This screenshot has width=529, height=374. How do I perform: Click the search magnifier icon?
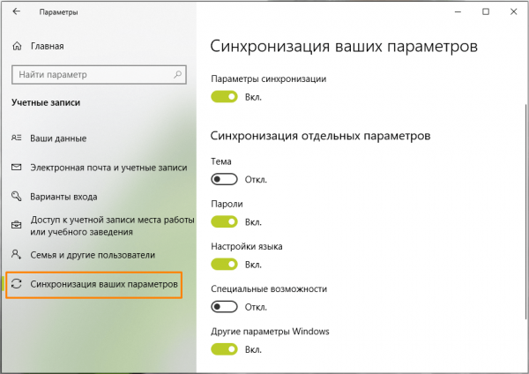pyautogui.click(x=177, y=74)
